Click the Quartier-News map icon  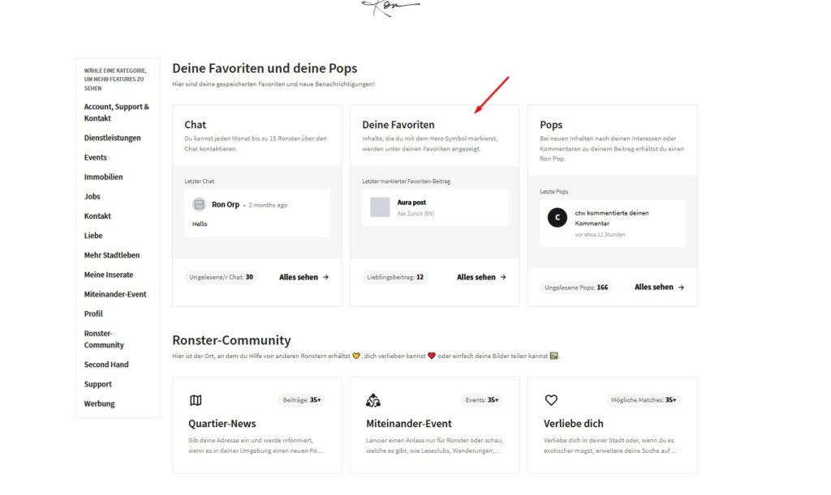pos(196,400)
